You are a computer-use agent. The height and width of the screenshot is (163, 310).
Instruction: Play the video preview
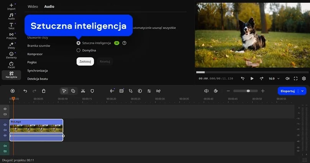click(252, 78)
